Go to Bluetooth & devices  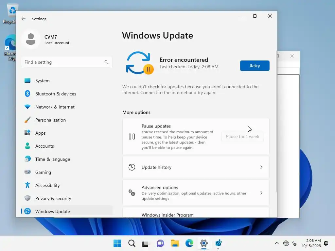point(67,94)
